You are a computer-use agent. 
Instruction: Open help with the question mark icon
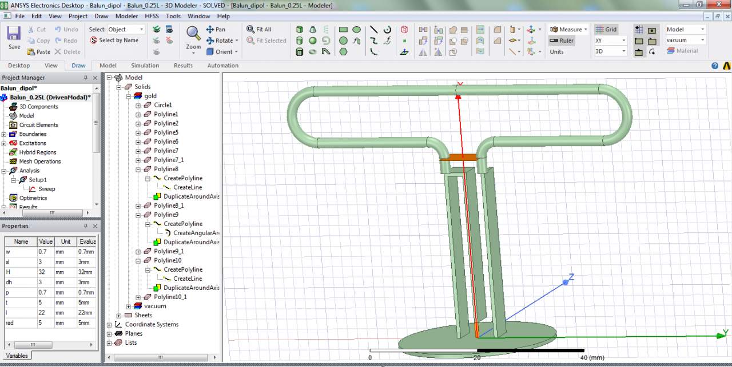(715, 66)
